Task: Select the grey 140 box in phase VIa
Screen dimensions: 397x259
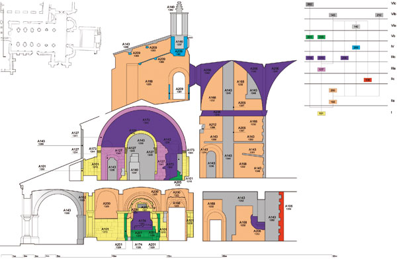Action: point(356,26)
